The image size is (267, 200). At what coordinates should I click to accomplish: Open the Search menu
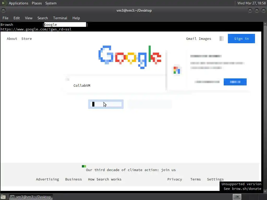(43, 18)
